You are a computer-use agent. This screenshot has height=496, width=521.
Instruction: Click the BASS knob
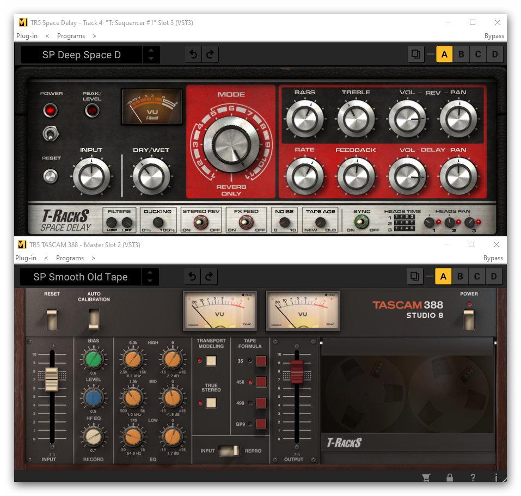(x=305, y=119)
